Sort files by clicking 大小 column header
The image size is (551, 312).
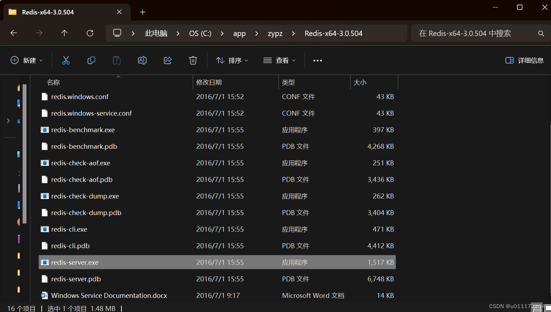pyautogui.click(x=360, y=82)
